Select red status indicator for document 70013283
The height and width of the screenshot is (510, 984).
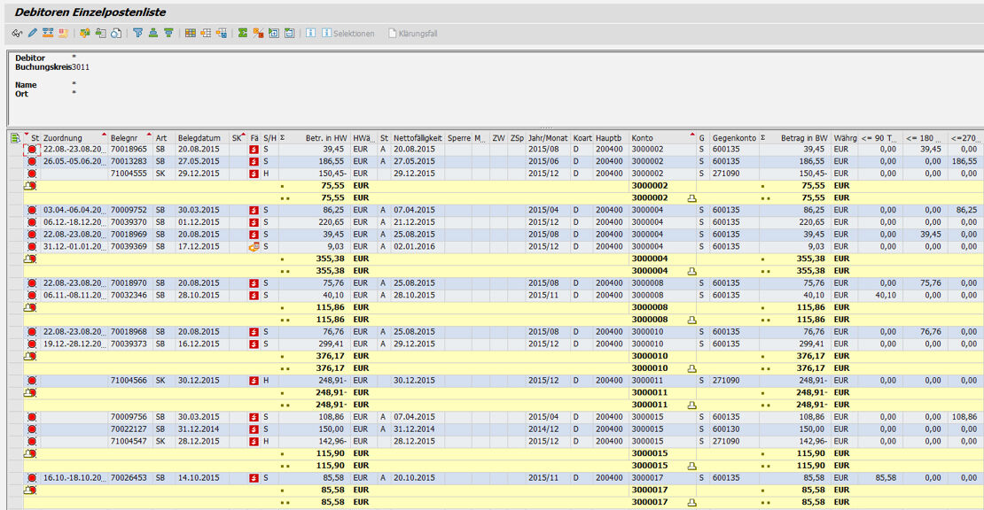coord(32,162)
